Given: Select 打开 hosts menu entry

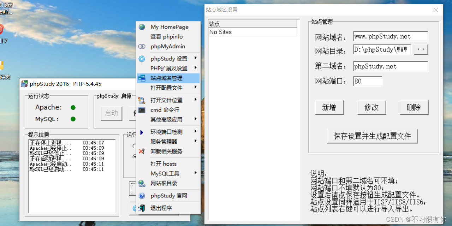Looking at the screenshot, I should [163, 163].
